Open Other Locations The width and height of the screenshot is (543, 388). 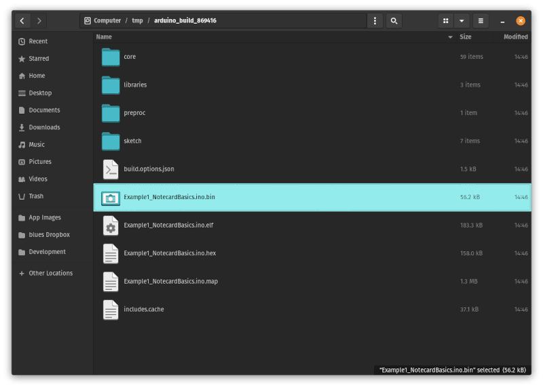point(52,274)
